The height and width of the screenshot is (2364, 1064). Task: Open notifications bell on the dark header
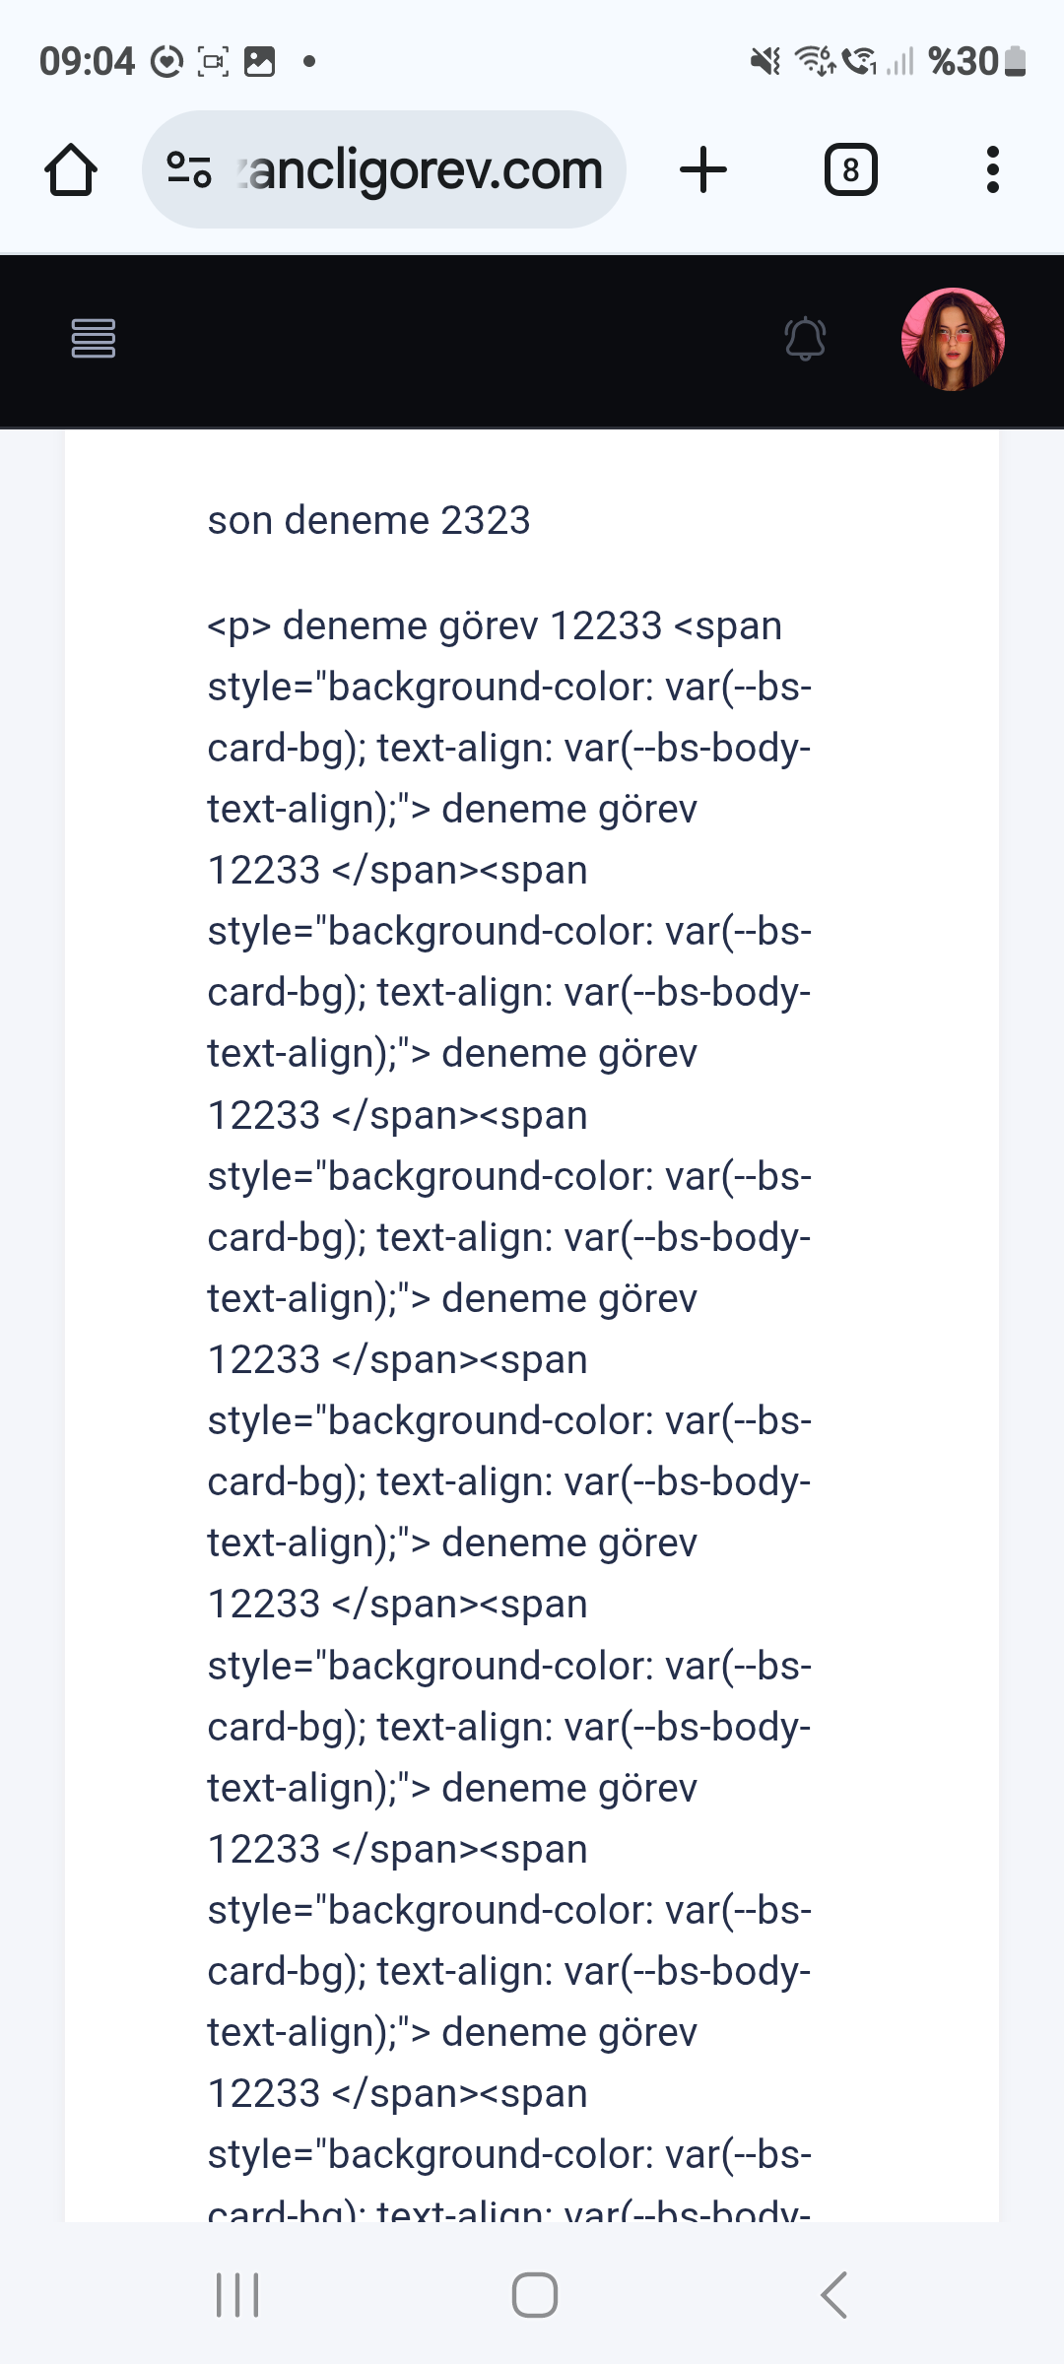pyautogui.click(x=805, y=339)
